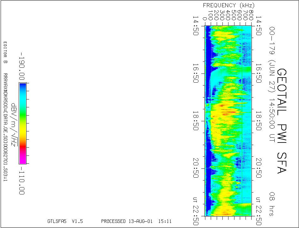
Task: Click the 800 kHz frequency tick label
Action: (x=251, y=16)
